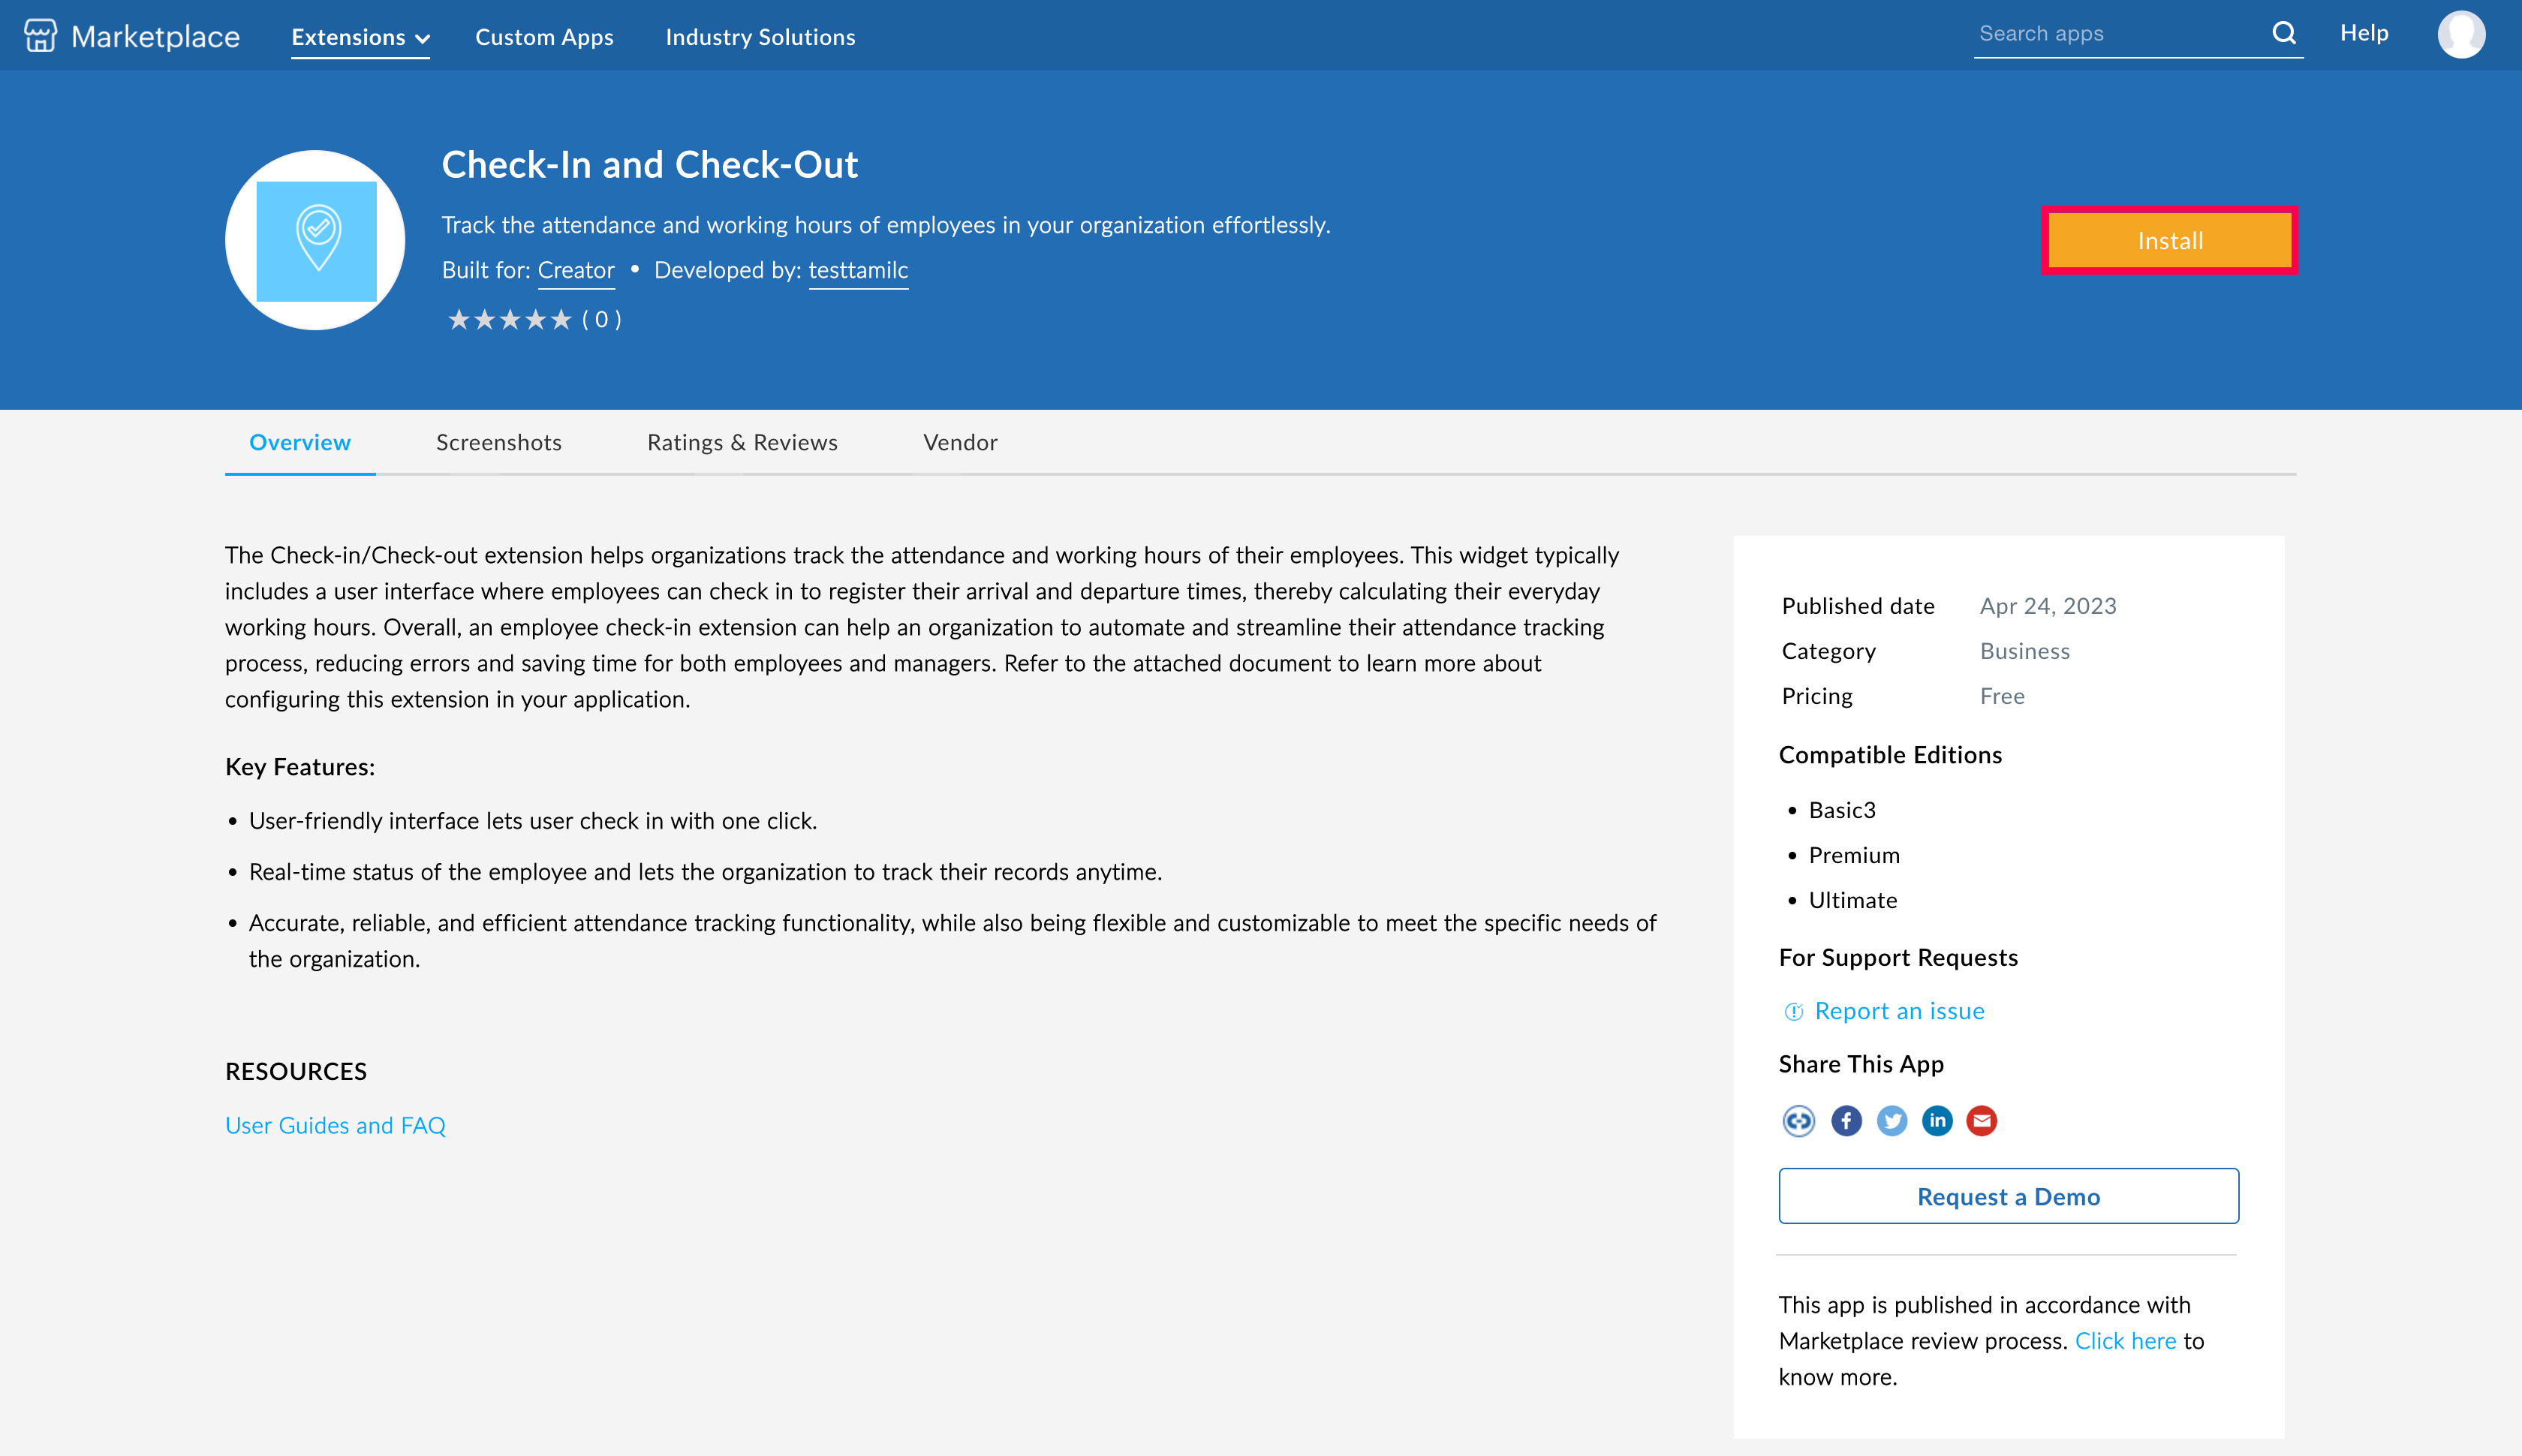Viewport: 2522px width, 1456px height.
Task: Share app via LinkedIn icon
Action: pyautogui.click(x=1937, y=1121)
